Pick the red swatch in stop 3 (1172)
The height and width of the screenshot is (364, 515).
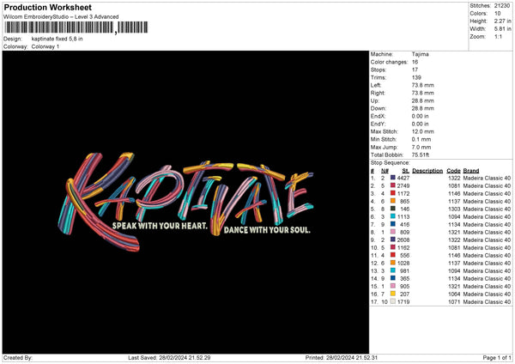tap(393, 193)
